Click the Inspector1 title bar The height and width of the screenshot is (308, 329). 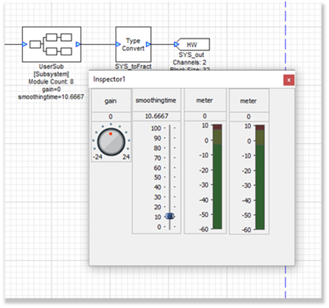tap(185, 80)
